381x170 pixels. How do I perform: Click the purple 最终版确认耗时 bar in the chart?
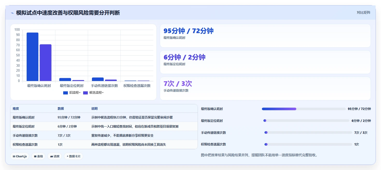tap(46, 63)
